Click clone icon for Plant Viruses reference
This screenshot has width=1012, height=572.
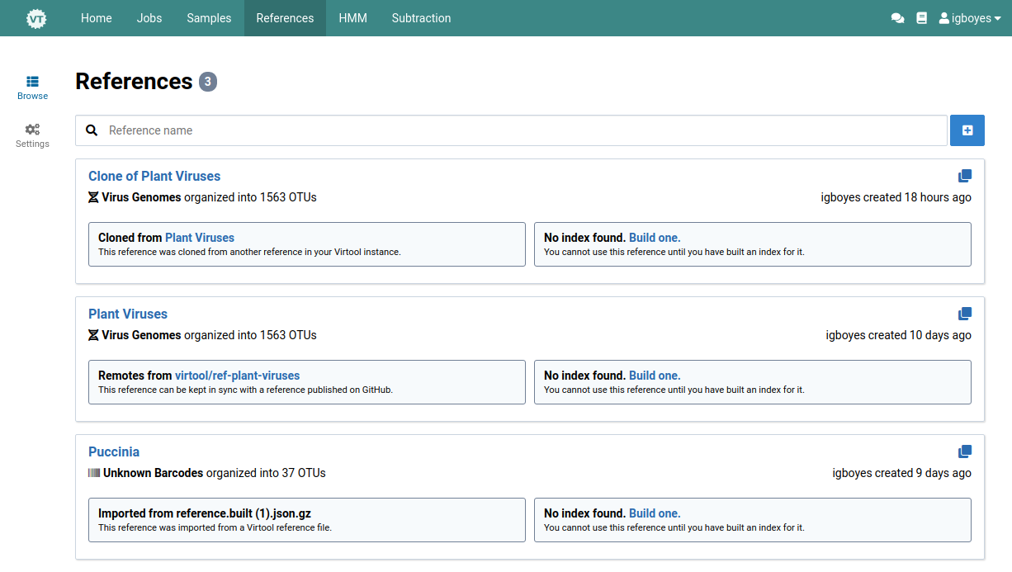click(x=964, y=314)
